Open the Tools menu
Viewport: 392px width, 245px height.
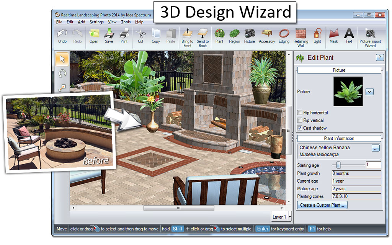(x=126, y=22)
